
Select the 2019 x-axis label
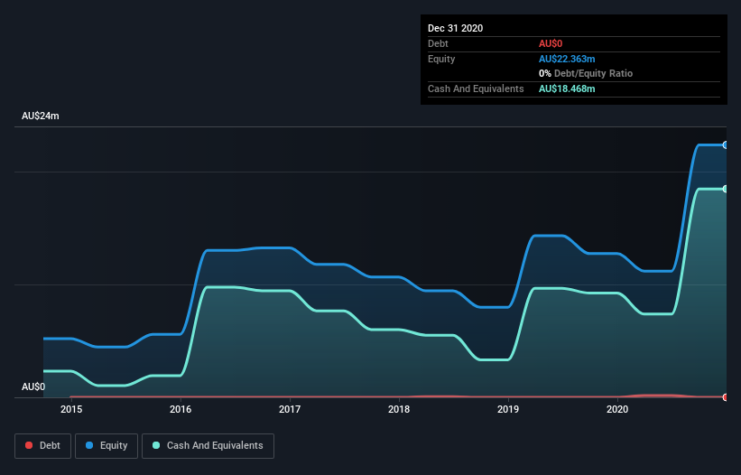tap(508, 409)
